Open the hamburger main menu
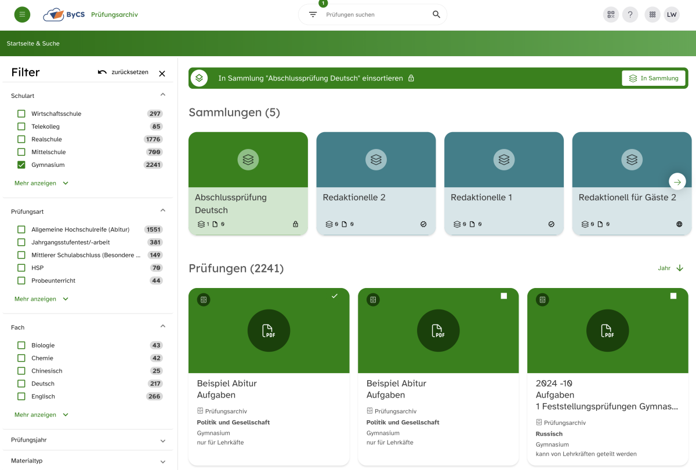 tap(22, 14)
